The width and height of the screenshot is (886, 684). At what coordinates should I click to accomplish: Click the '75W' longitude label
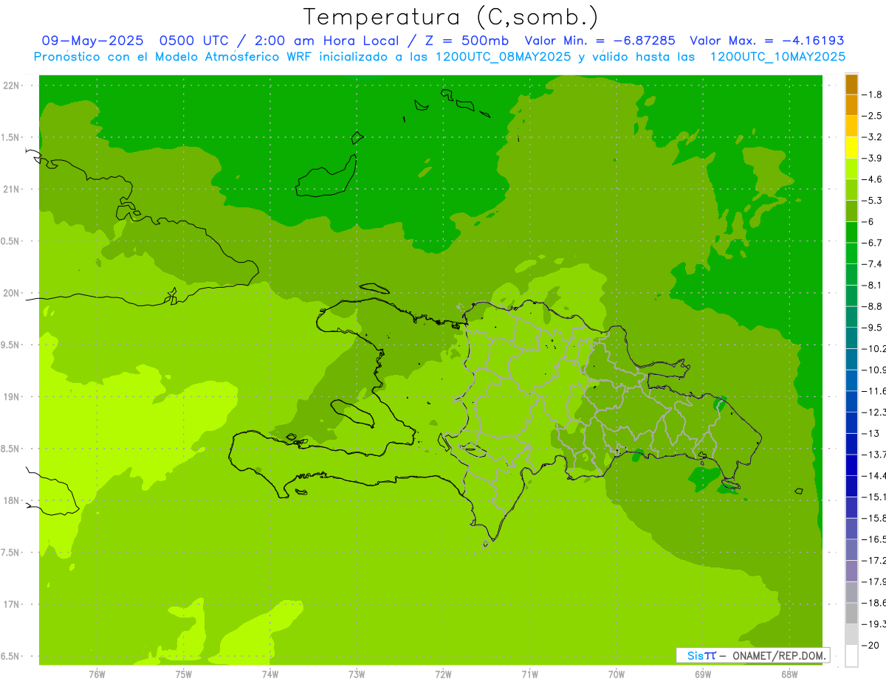click(184, 674)
